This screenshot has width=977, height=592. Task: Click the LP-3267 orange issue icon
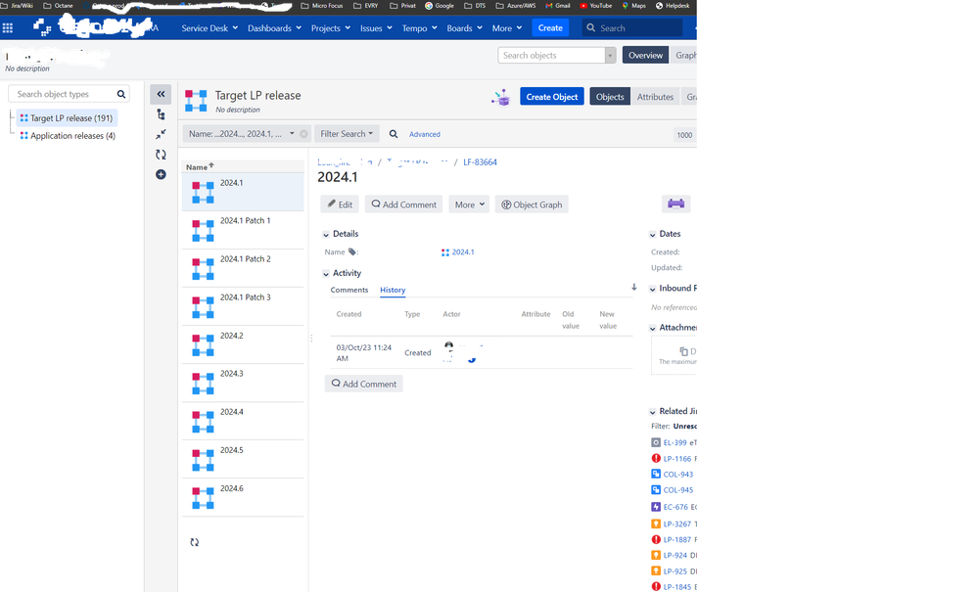(656, 524)
